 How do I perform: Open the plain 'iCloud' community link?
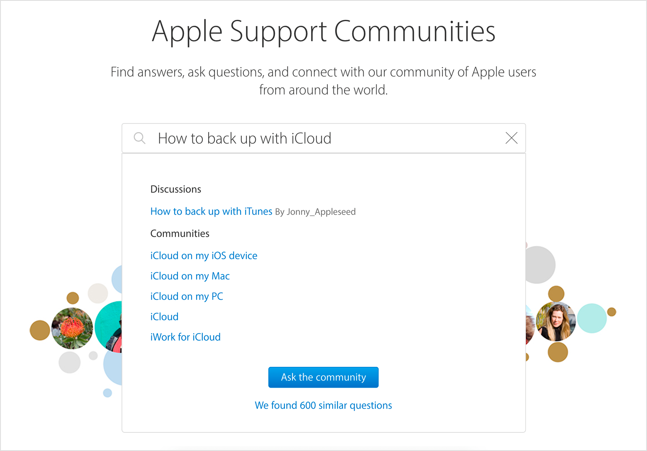point(164,317)
